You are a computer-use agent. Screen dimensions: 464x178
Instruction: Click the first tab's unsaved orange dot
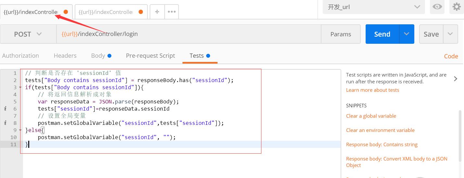point(66,12)
